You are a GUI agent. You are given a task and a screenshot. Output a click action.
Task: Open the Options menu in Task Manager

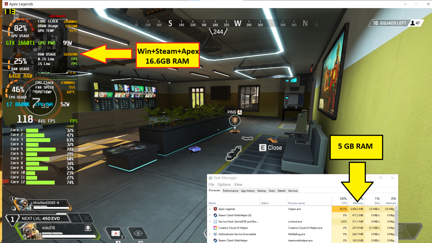point(224,184)
